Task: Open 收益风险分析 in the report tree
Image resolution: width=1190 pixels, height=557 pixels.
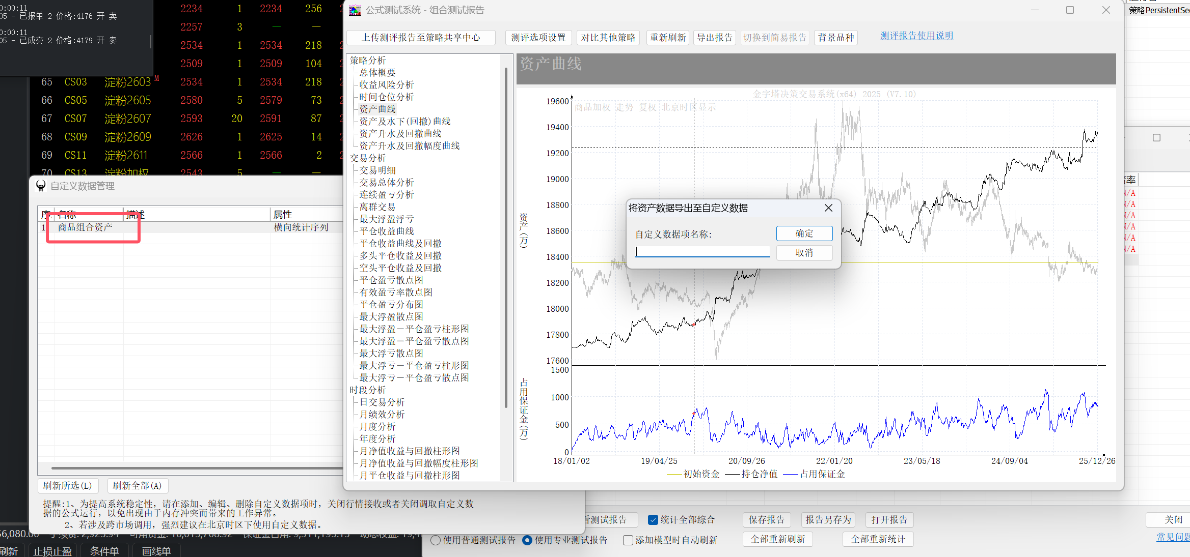Action: pos(386,85)
